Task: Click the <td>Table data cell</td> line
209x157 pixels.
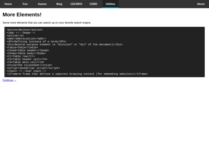Action: pos(26,62)
